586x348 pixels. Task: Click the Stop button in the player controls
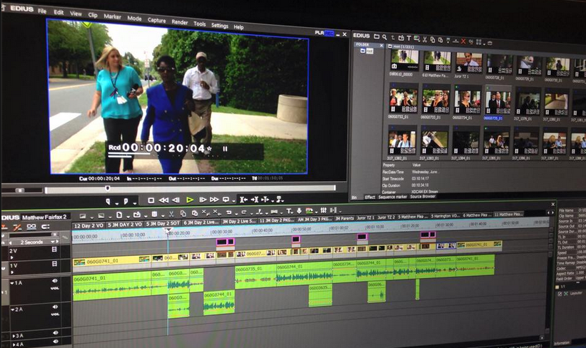(x=151, y=200)
